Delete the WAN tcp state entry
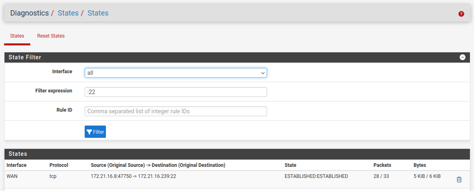The image size is (474, 191). click(x=459, y=179)
